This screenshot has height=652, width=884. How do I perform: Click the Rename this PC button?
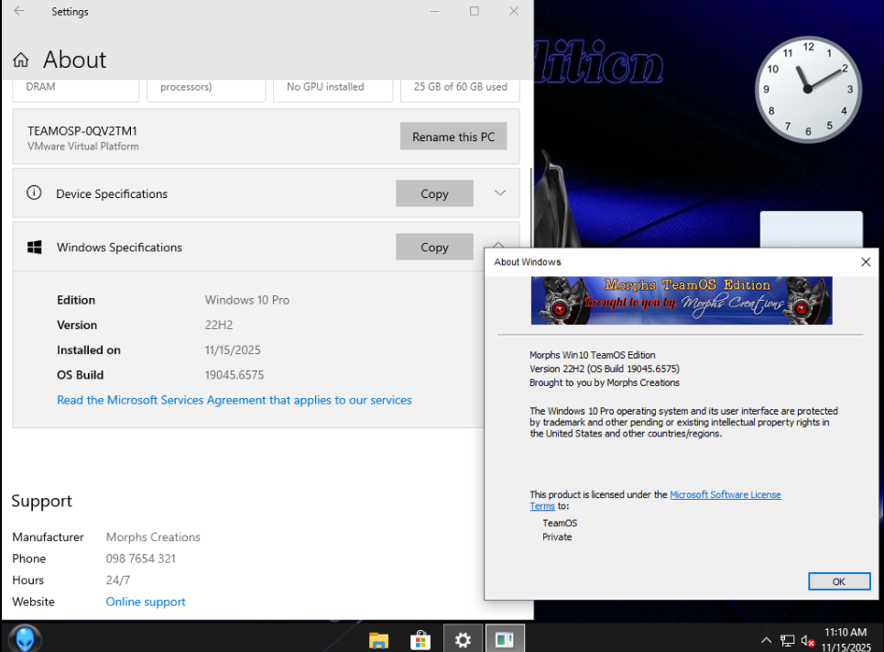pos(453,137)
